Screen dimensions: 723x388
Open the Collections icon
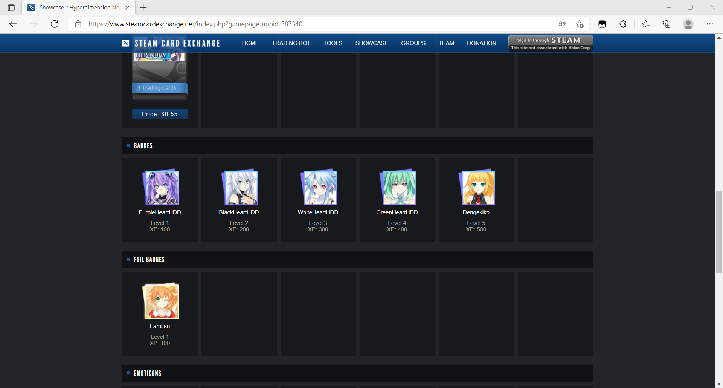(x=667, y=24)
